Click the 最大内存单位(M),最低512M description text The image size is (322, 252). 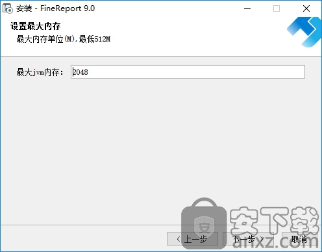(64, 39)
